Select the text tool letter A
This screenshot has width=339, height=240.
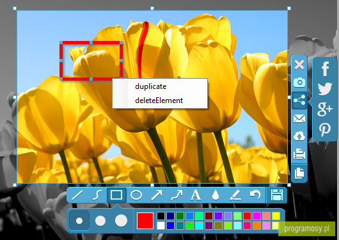click(196, 195)
